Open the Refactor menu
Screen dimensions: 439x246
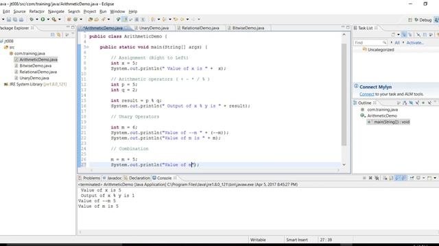[36, 12]
